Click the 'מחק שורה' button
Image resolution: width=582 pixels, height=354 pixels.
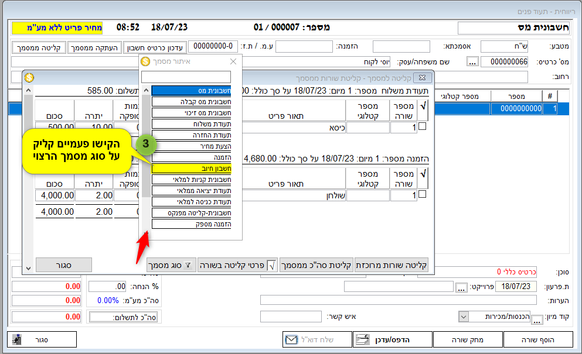pos(468,339)
